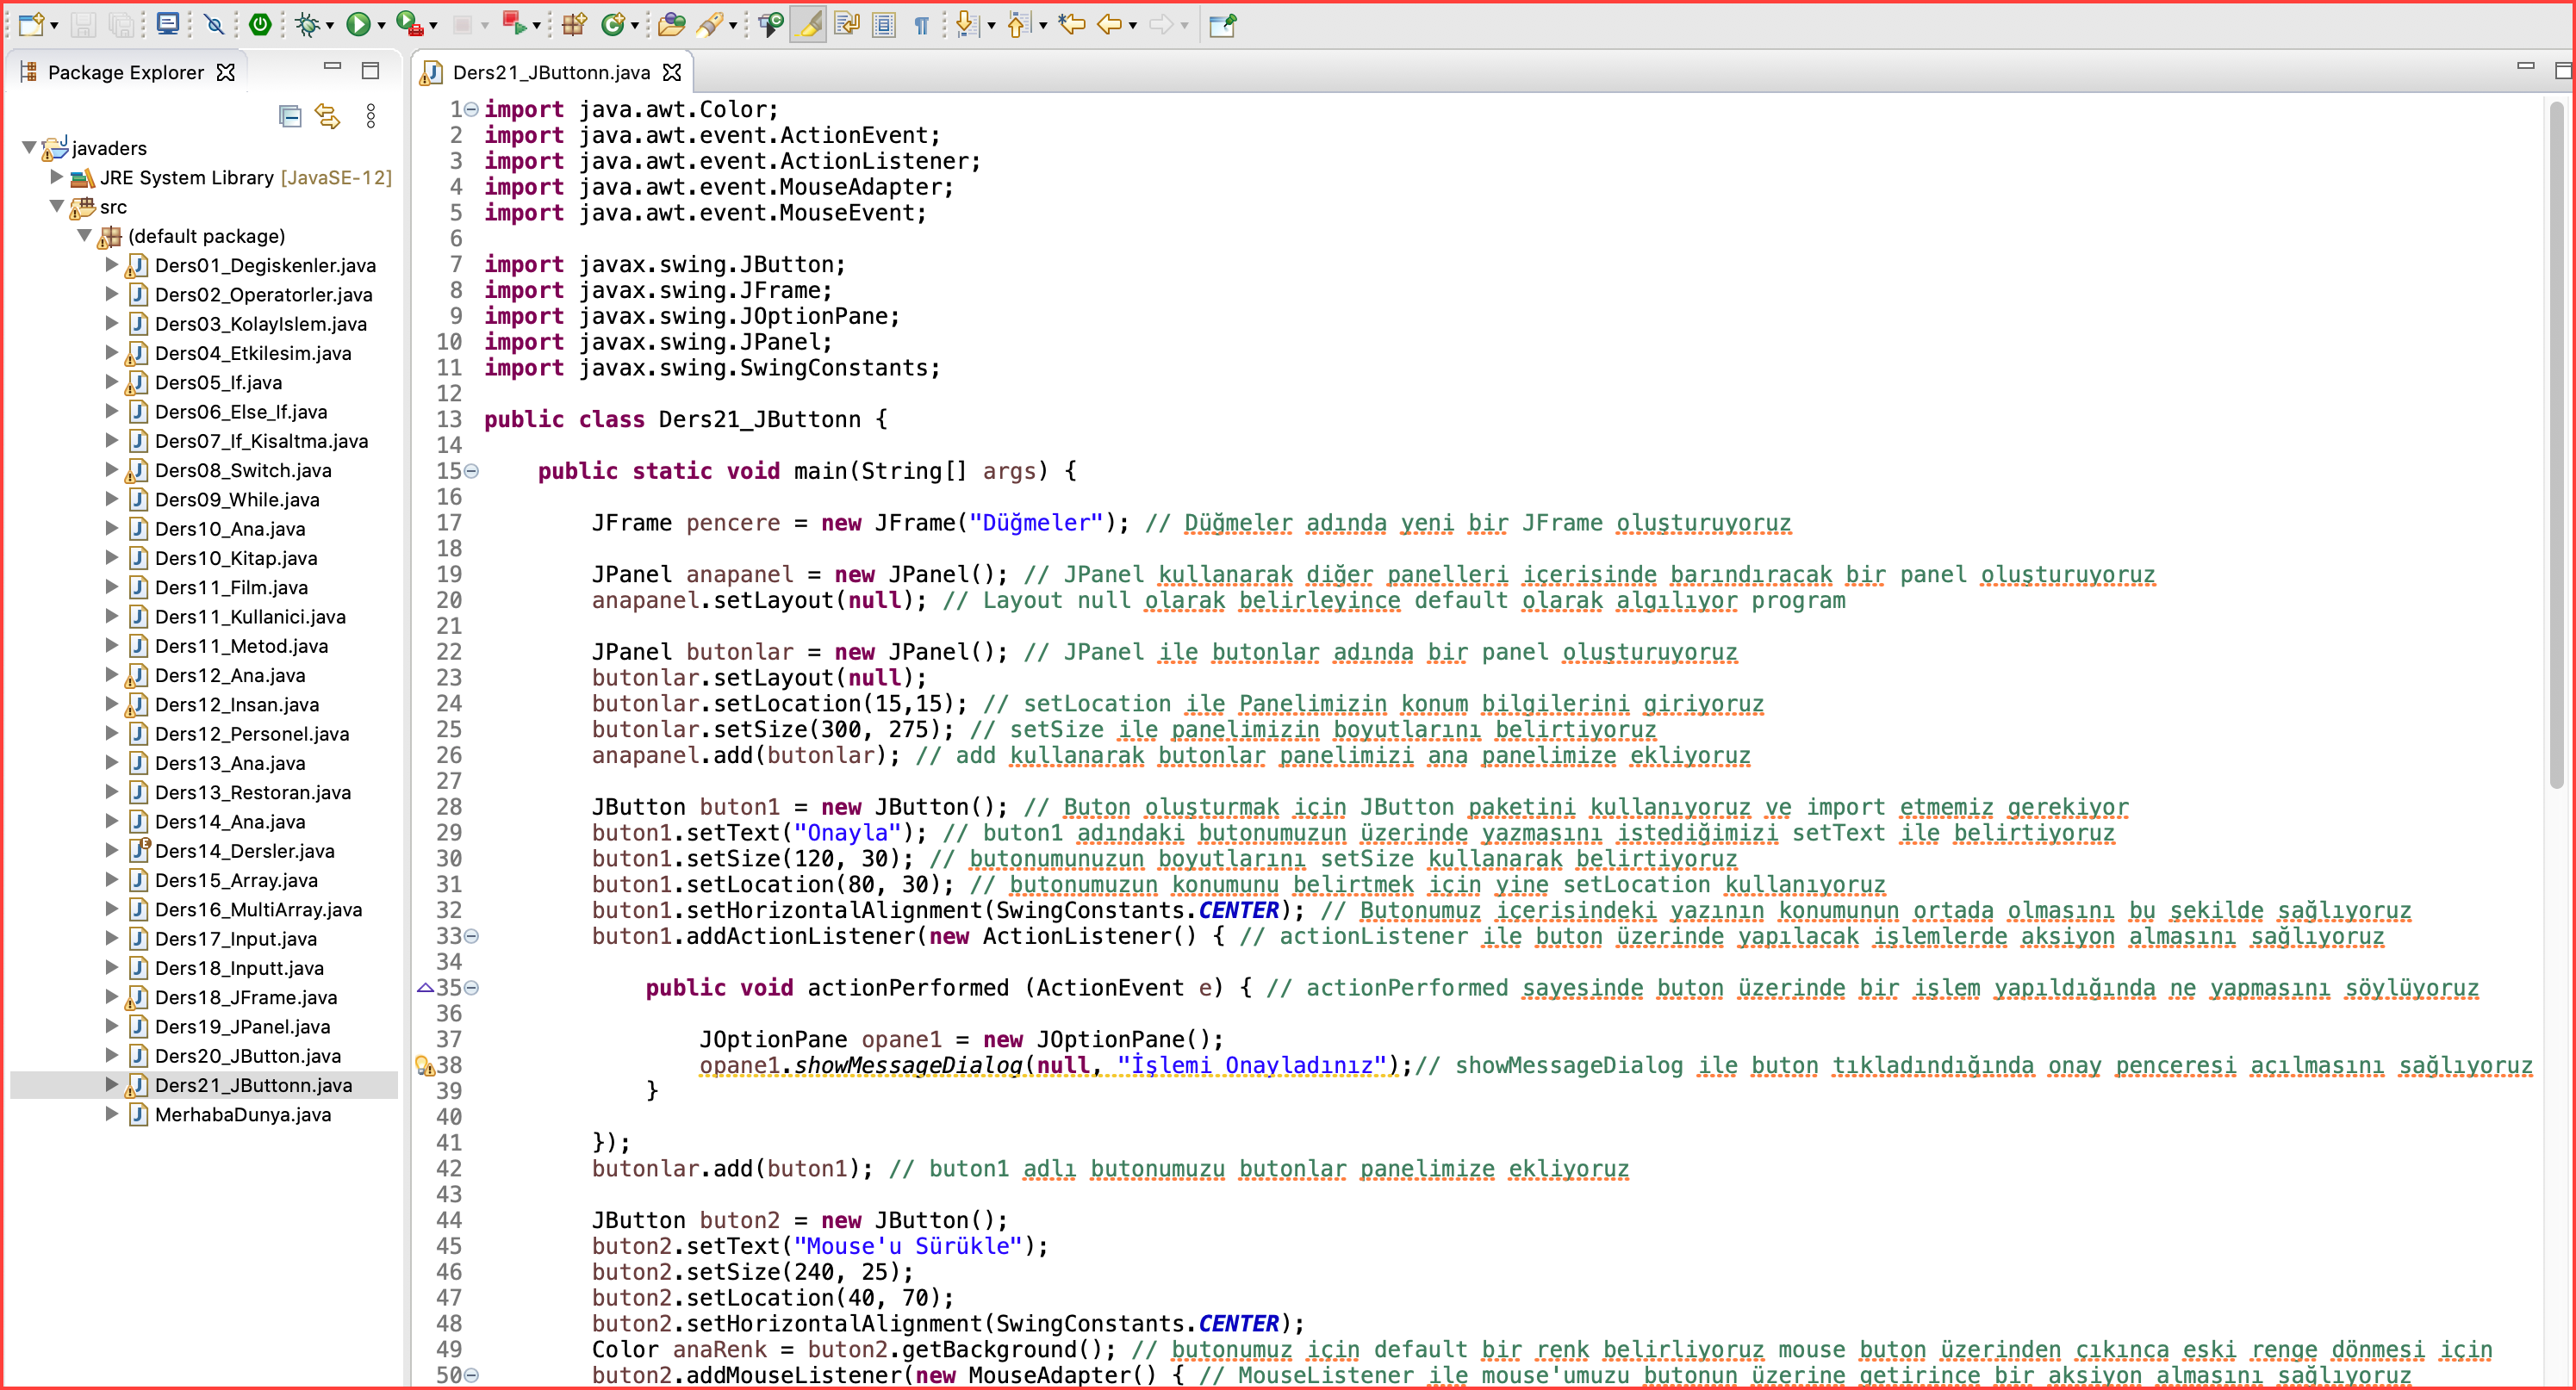
Task: Select the Package Explorer tab
Action: [126, 72]
